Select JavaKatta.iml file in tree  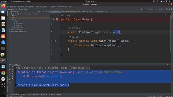pos(17,28)
